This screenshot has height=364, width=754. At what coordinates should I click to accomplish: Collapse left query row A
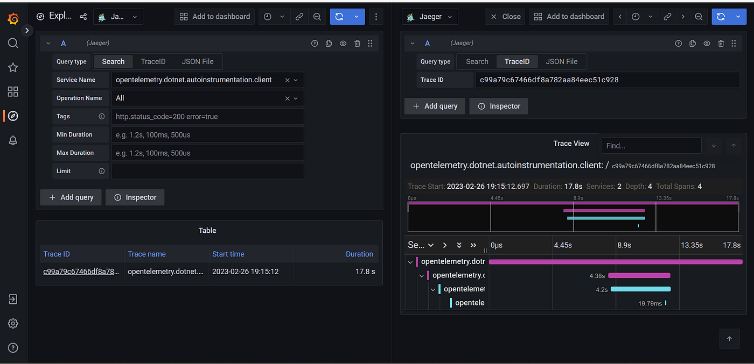48,43
